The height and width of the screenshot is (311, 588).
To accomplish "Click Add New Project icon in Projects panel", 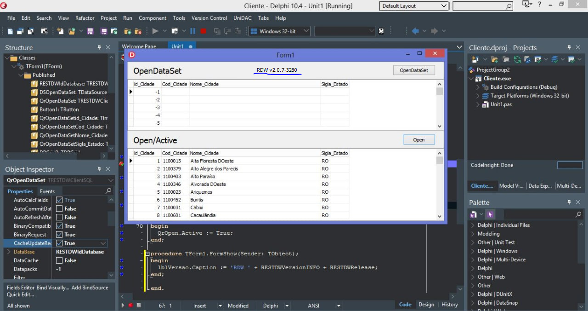I will [475, 59].
